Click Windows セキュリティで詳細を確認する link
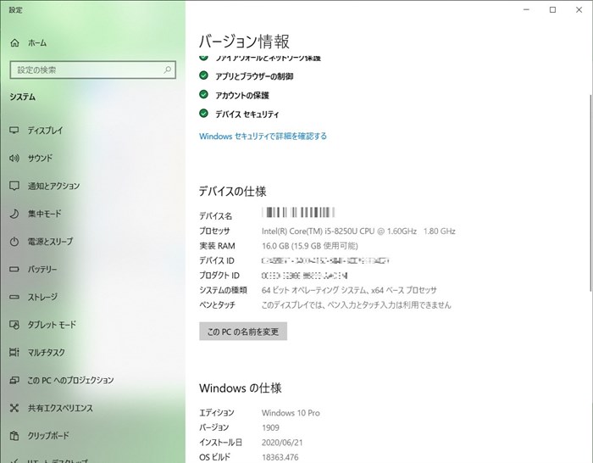Screen dimensions: 593x463 click(x=263, y=137)
